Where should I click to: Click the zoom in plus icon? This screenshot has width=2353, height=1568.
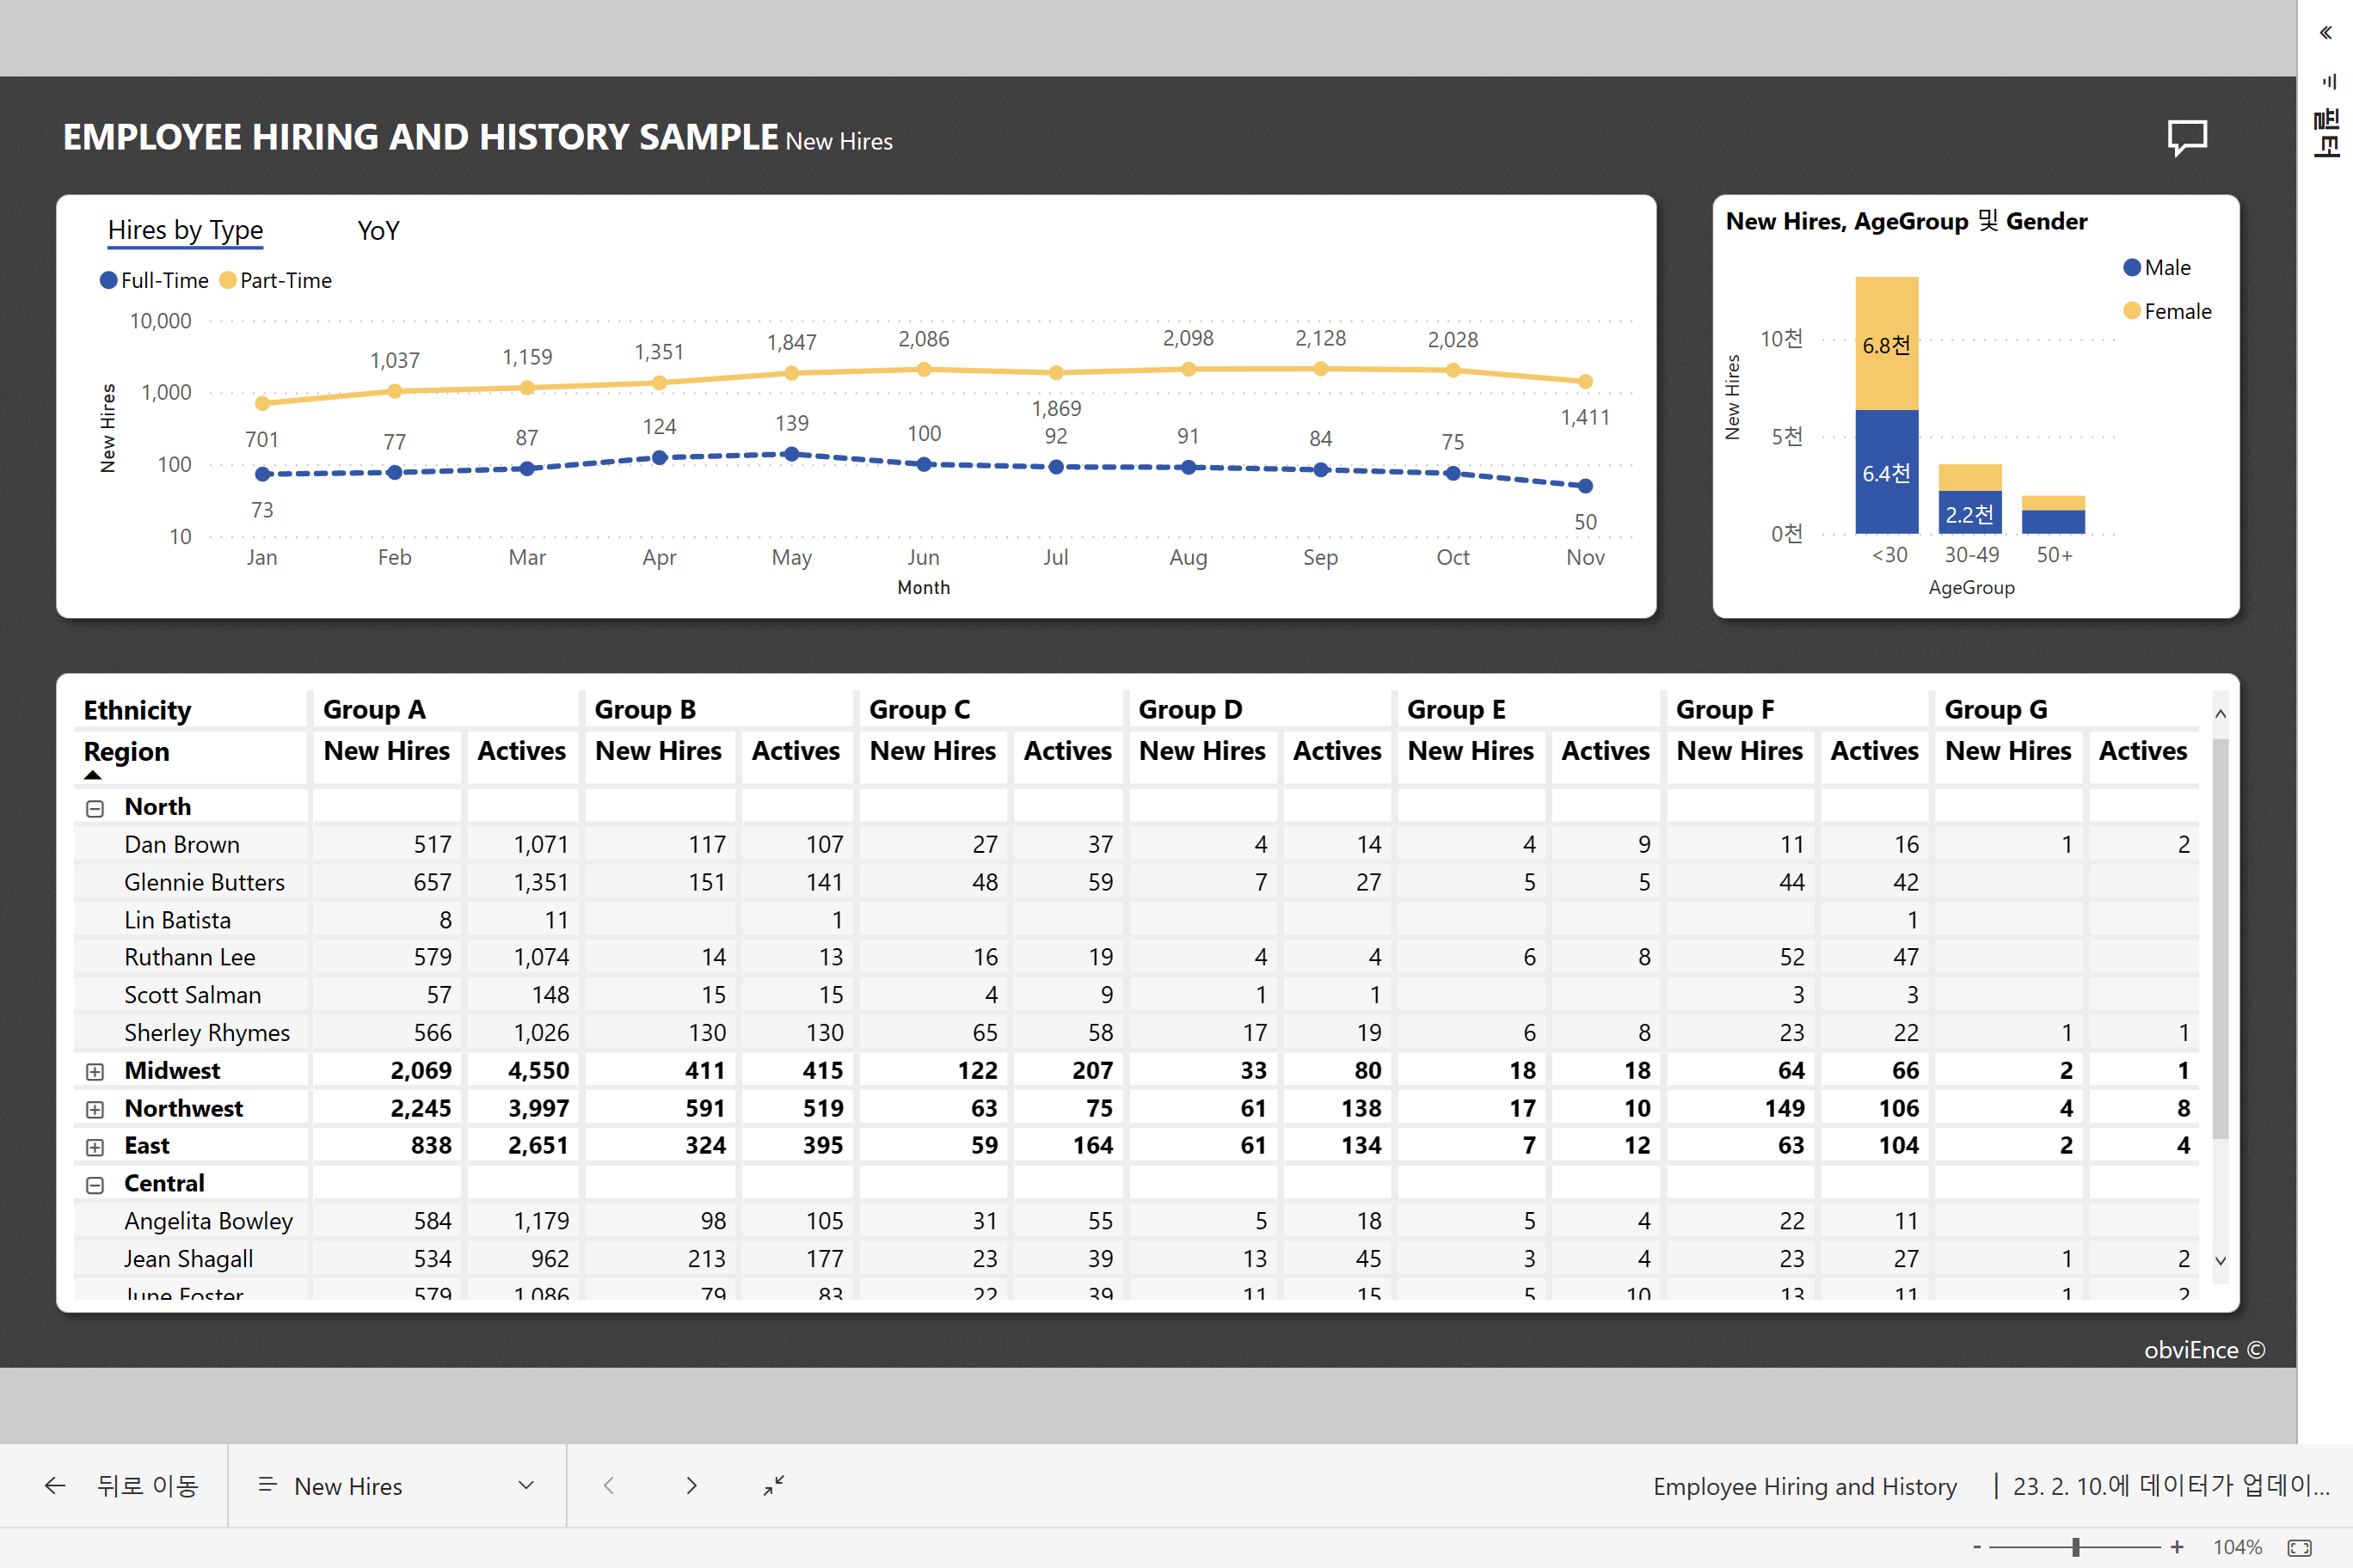click(x=2177, y=1547)
